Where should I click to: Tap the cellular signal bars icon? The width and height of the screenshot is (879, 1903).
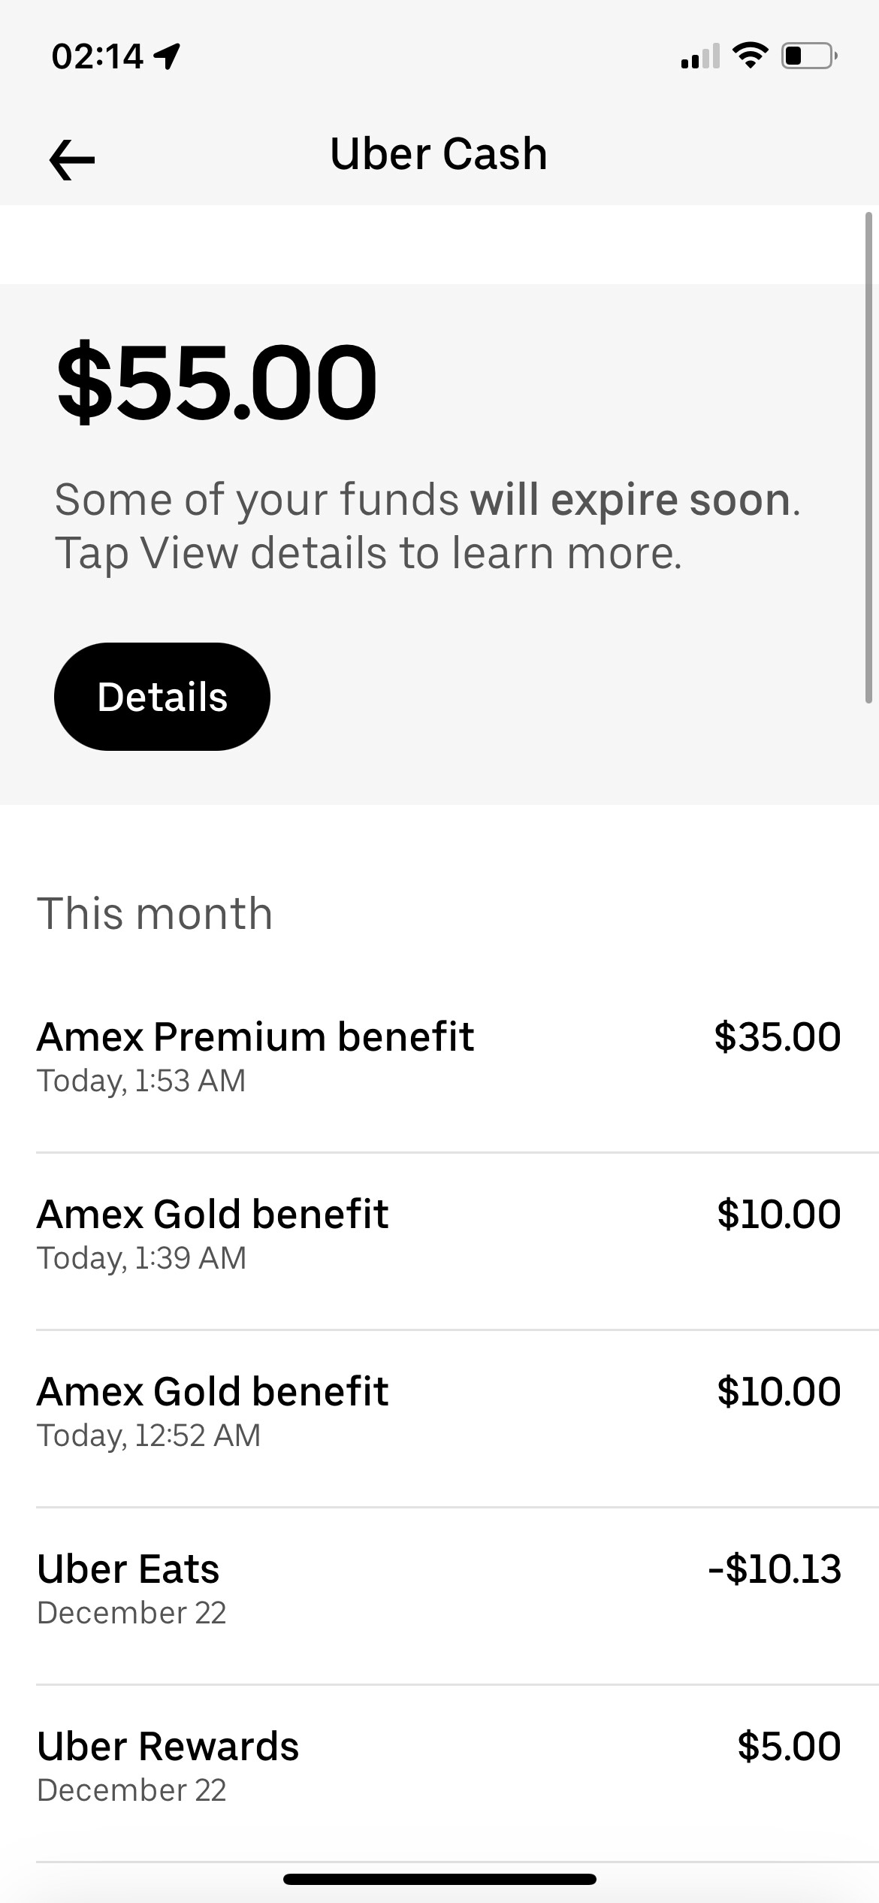(x=699, y=57)
